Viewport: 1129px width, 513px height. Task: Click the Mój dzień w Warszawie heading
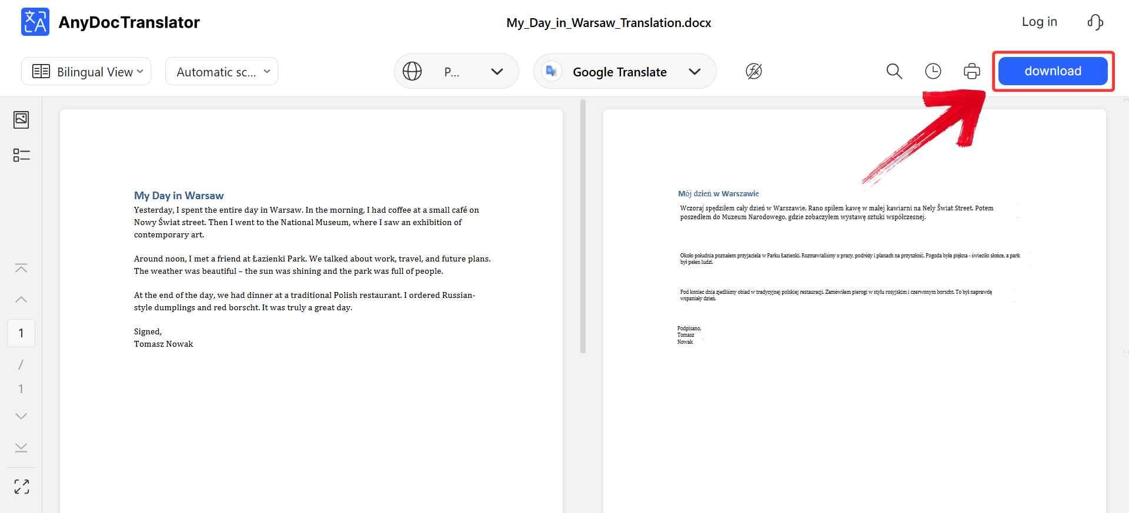point(718,193)
